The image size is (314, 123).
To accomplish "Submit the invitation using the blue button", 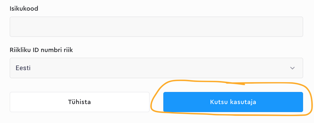I will pyautogui.click(x=233, y=102).
